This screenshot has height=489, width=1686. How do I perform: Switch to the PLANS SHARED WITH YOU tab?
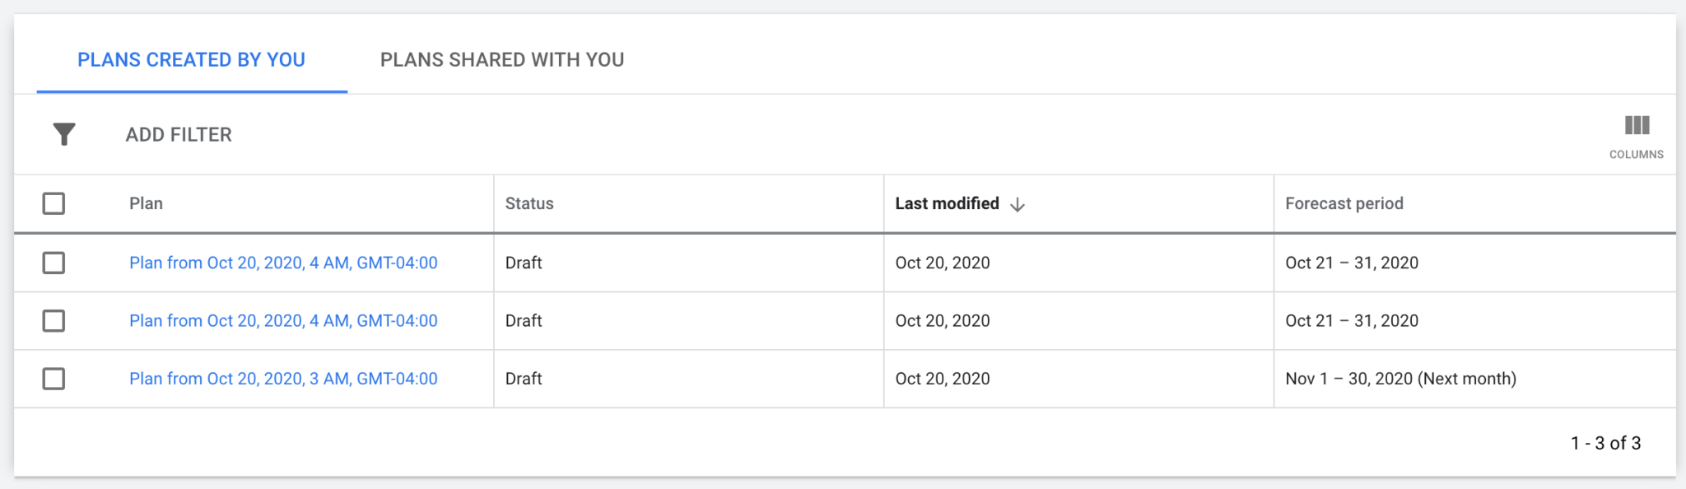click(502, 59)
